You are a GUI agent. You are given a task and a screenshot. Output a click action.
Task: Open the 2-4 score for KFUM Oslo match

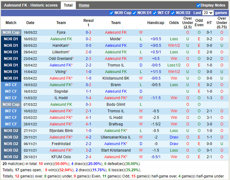click(88, 157)
